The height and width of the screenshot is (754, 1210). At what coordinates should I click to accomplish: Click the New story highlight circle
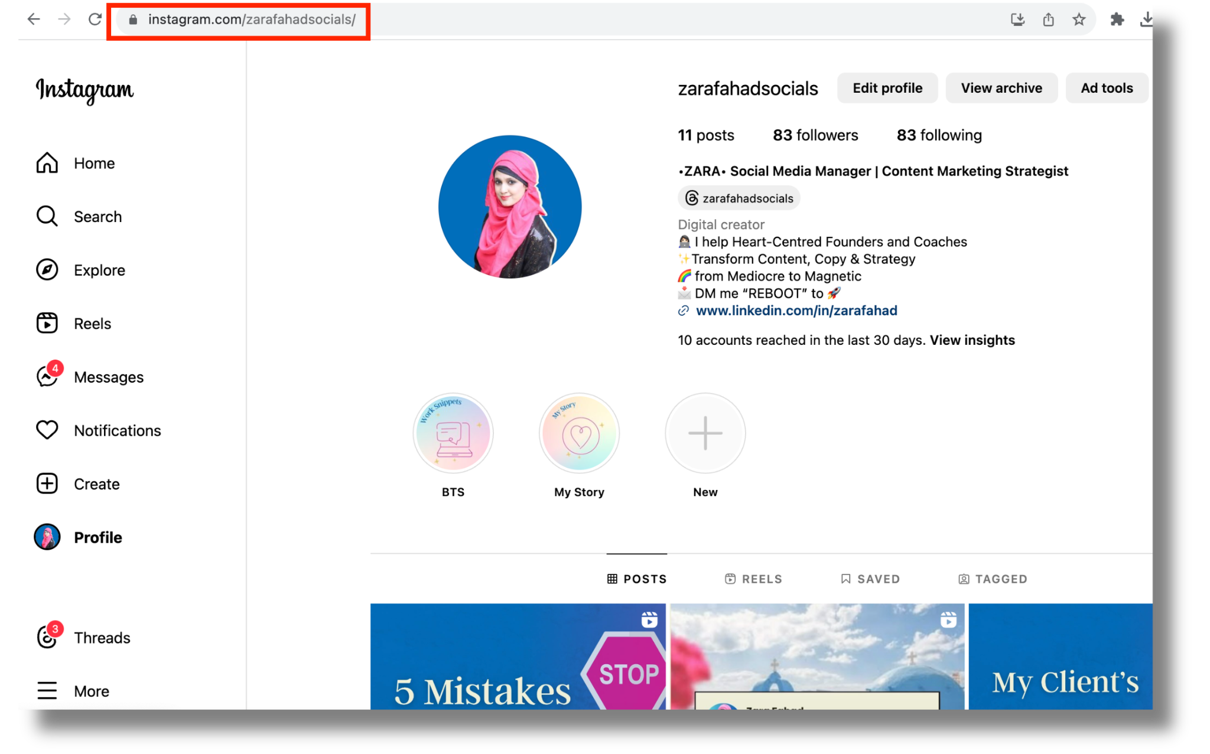click(704, 433)
